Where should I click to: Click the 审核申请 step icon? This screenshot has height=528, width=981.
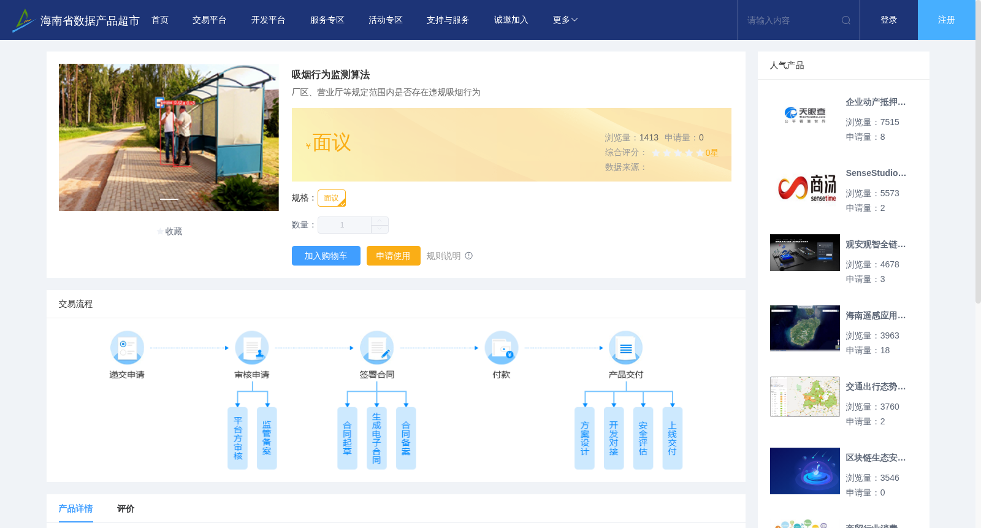252,348
